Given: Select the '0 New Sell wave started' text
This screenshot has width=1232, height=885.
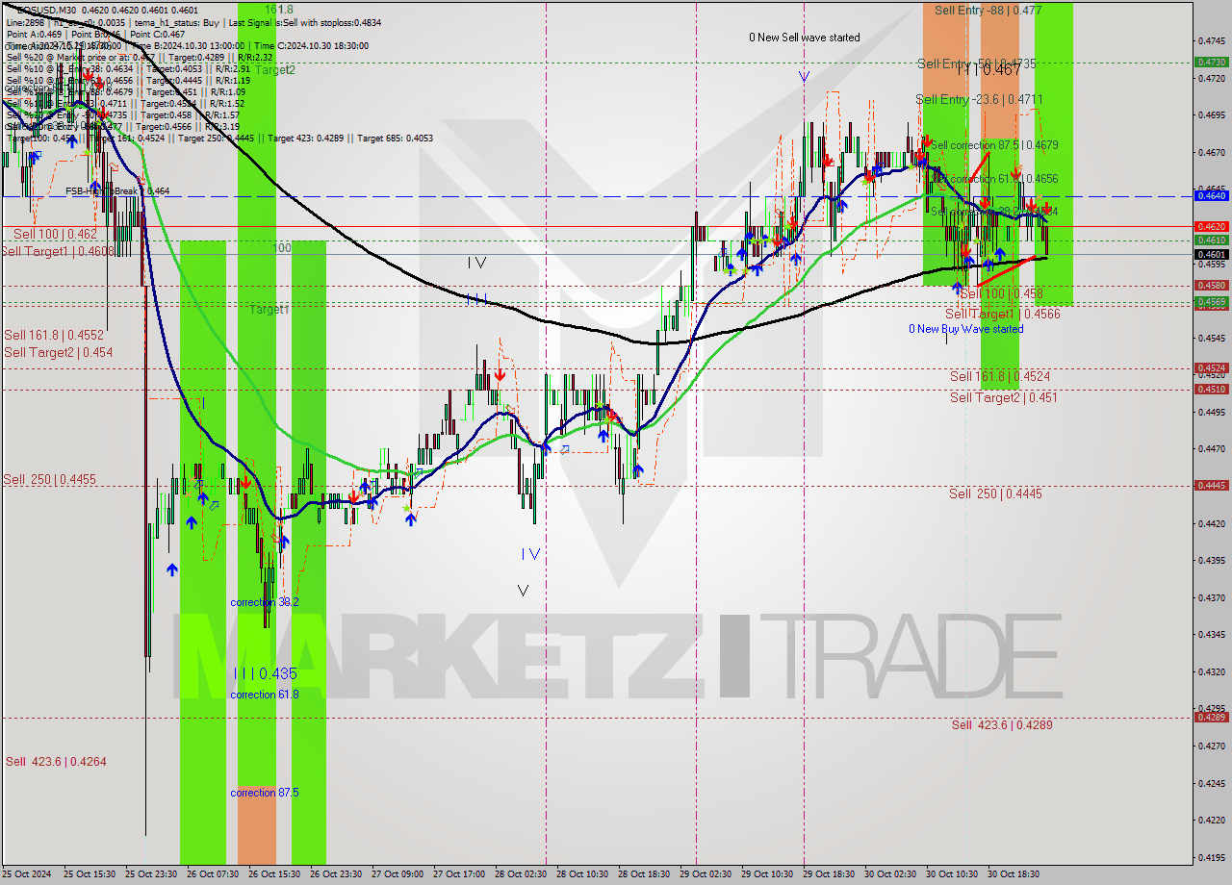Looking at the screenshot, I should tap(805, 38).
